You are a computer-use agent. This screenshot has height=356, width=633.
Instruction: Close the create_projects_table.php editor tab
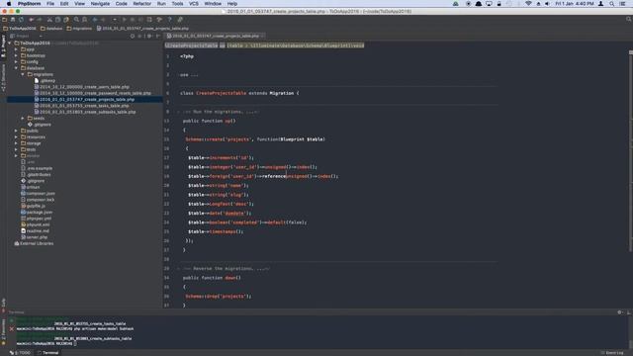click(x=263, y=36)
